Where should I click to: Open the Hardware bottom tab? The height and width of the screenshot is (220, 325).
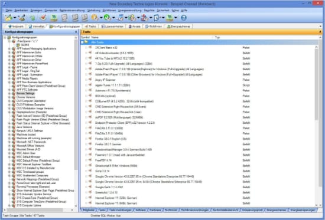[x=155, y=210]
